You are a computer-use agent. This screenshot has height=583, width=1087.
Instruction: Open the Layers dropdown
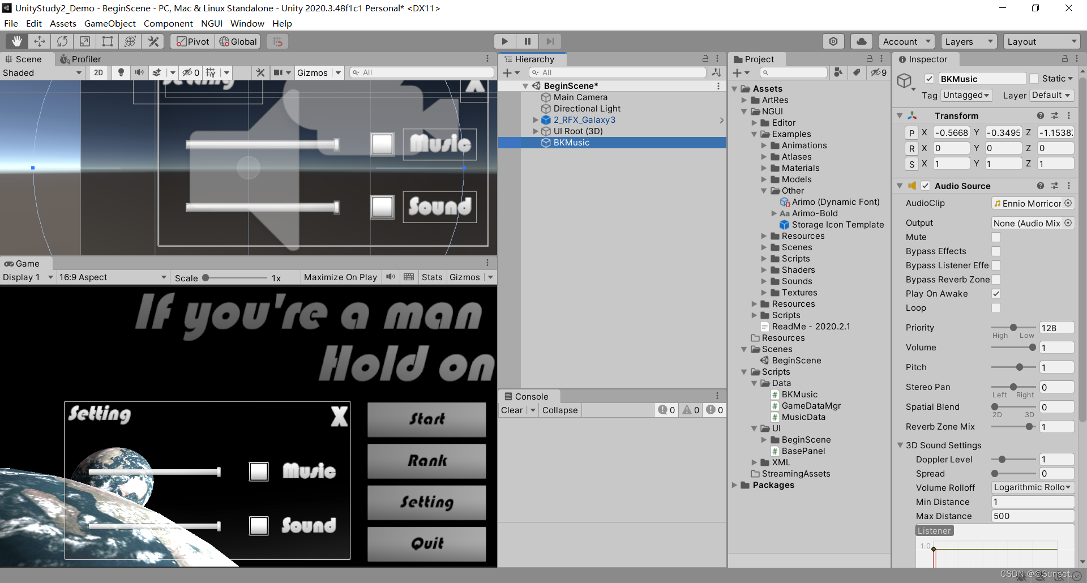[x=969, y=41]
